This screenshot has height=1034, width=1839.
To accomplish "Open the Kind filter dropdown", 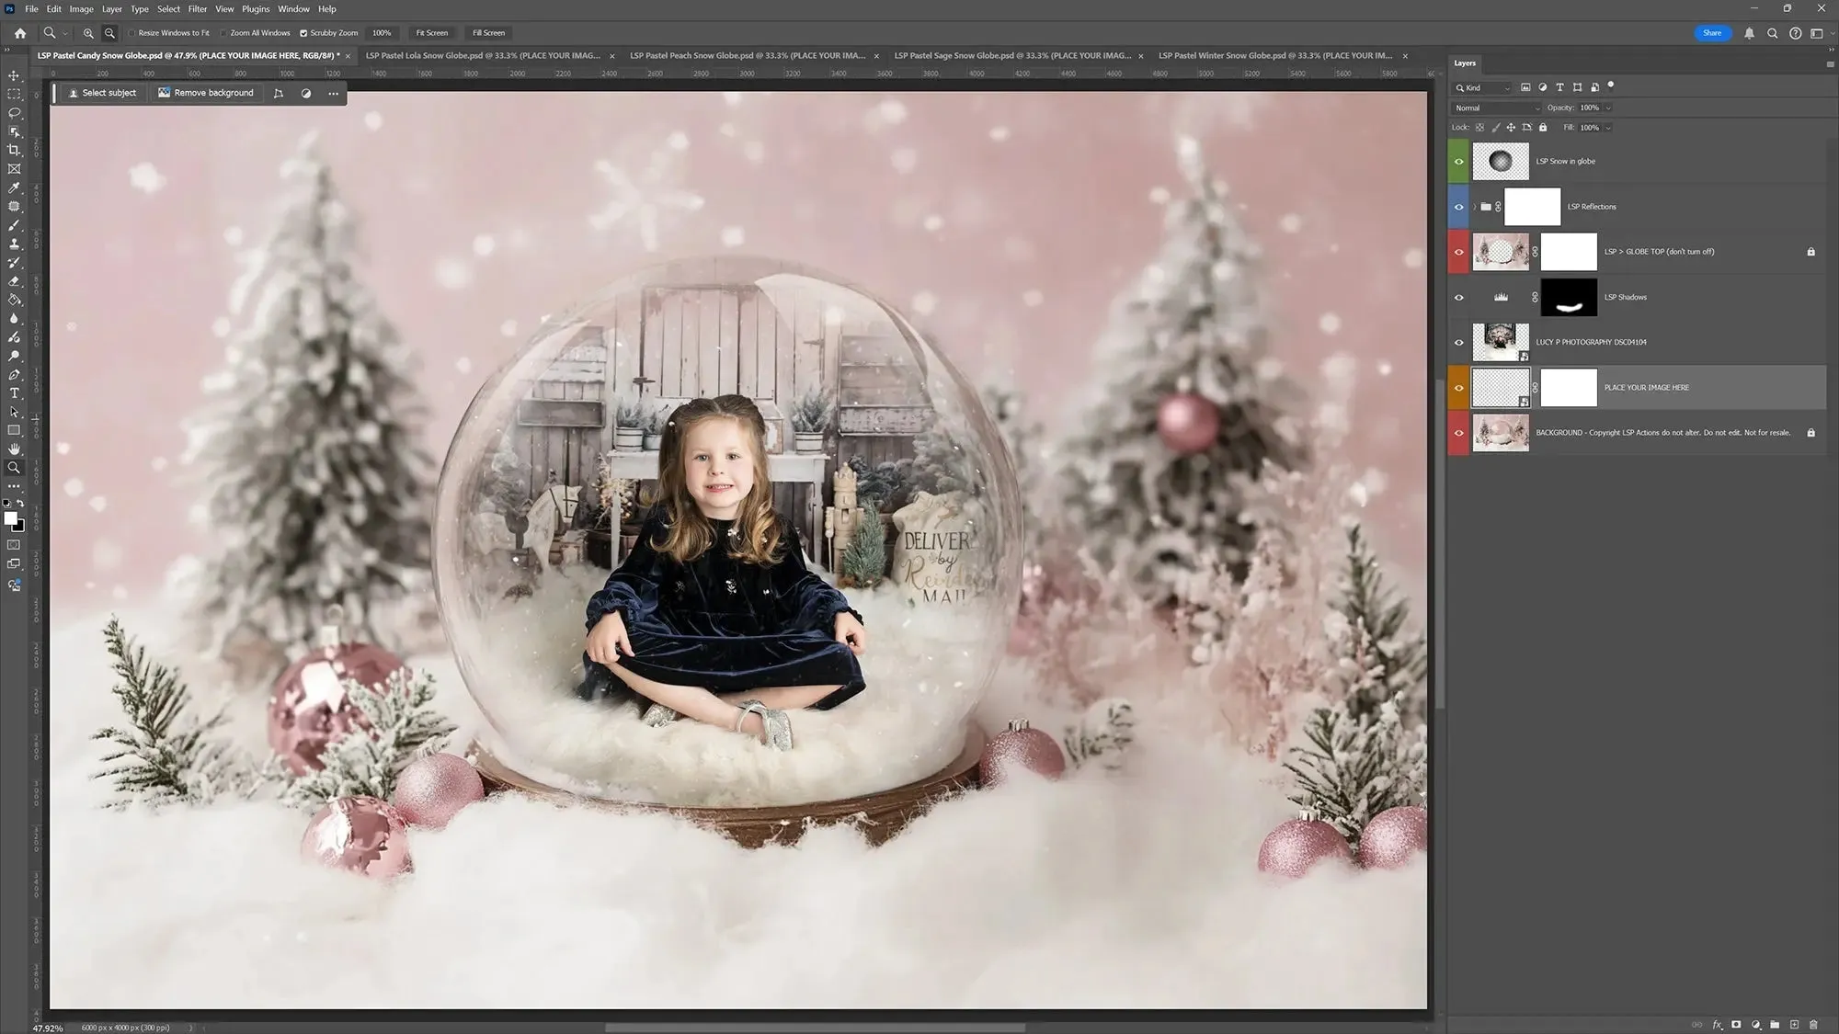I will 1482,87.
